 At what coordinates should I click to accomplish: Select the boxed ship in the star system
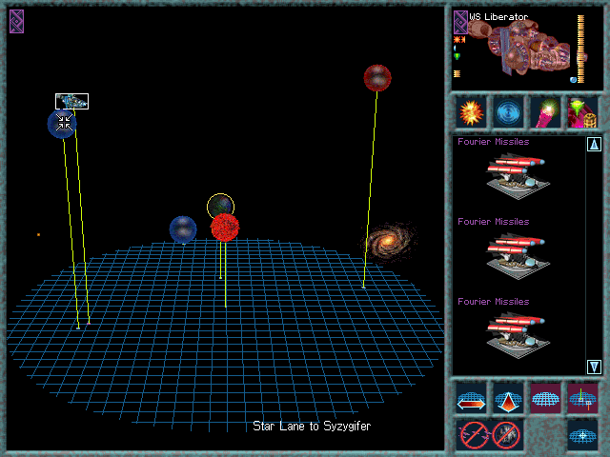pos(72,102)
